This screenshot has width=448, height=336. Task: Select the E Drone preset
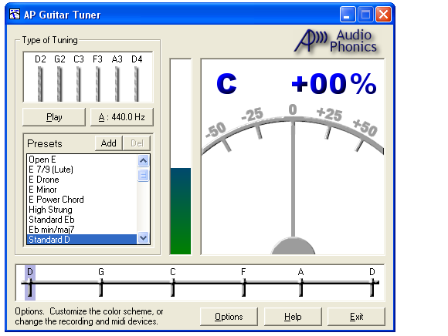82,180
